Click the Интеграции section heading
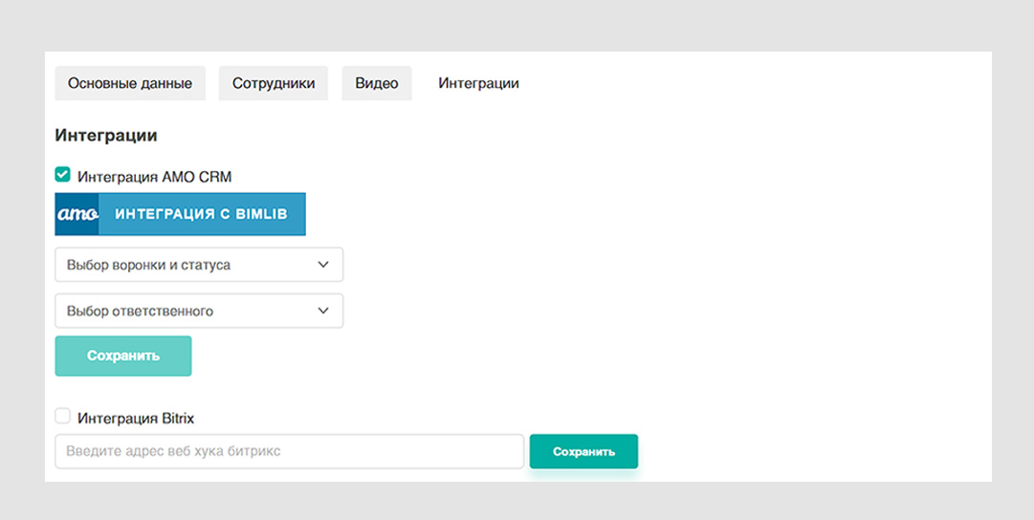Image resolution: width=1034 pixels, height=520 pixels. (x=106, y=136)
